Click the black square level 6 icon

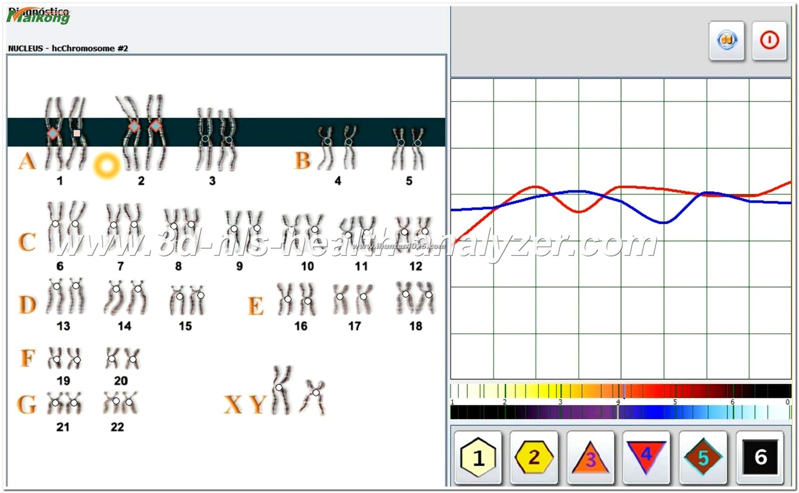click(x=760, y=457)
